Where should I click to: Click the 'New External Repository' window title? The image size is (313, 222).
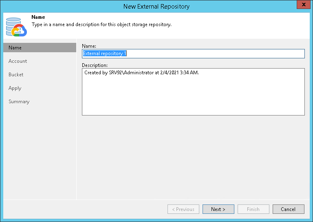click(156, 7)
